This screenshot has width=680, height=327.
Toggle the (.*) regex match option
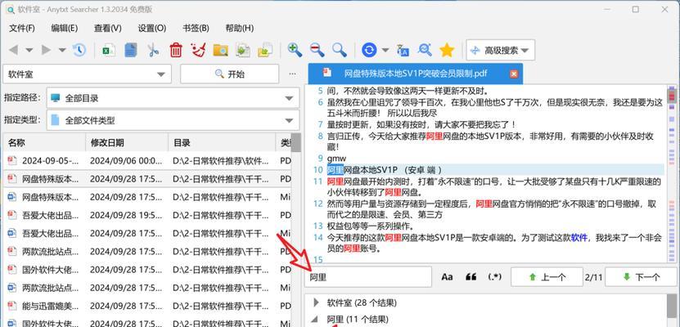pyautogui.click(x=495, y=277)
